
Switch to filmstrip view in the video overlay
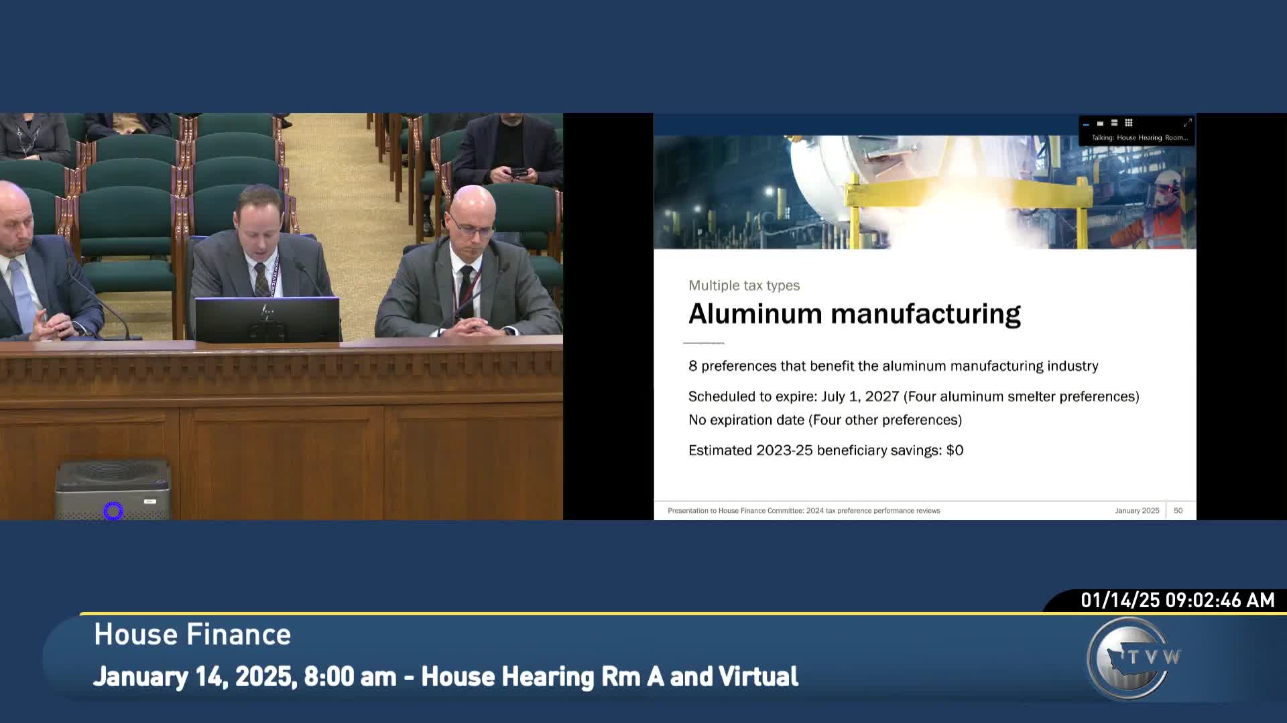coord(1114,123)
